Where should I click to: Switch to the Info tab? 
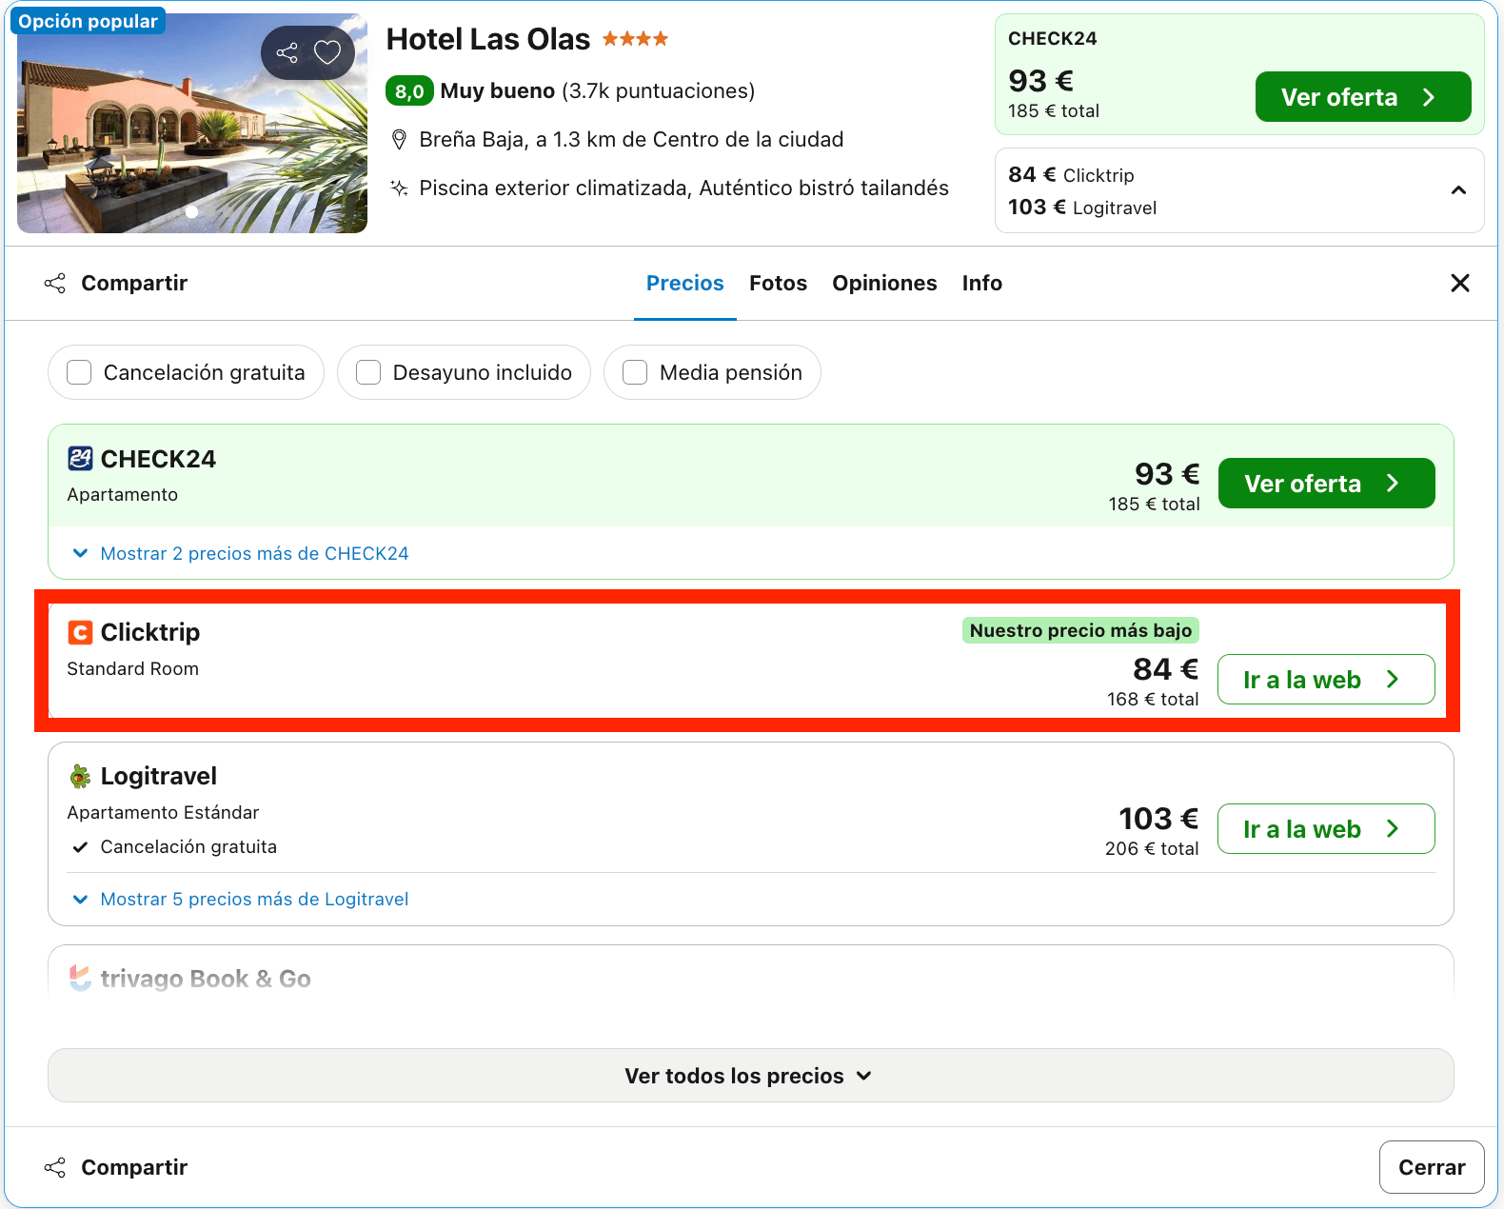click(x=981, y=283)
